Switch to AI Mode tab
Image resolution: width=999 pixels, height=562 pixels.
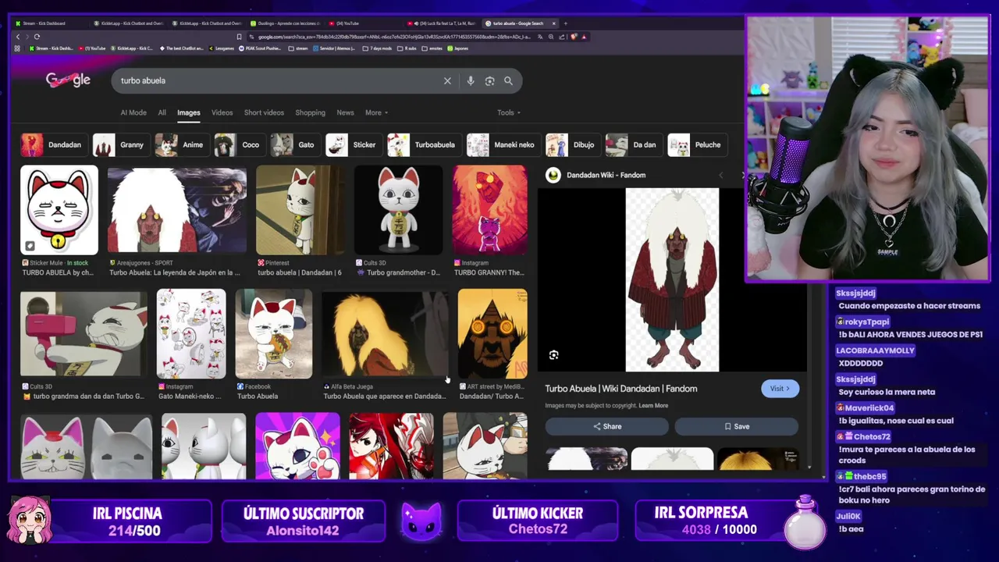click(133, 112)
